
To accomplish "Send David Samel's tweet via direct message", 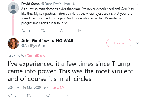I will (x=80, y=30).
